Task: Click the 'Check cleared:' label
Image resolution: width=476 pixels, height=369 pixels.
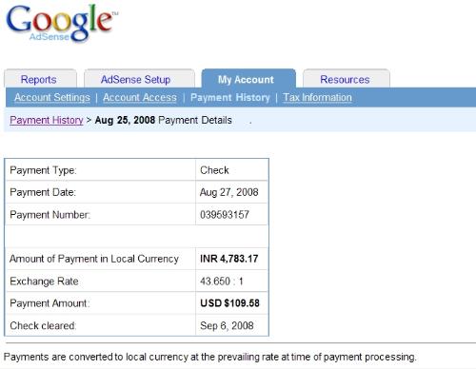Action: pyautogui.click(x=43, y=325)
